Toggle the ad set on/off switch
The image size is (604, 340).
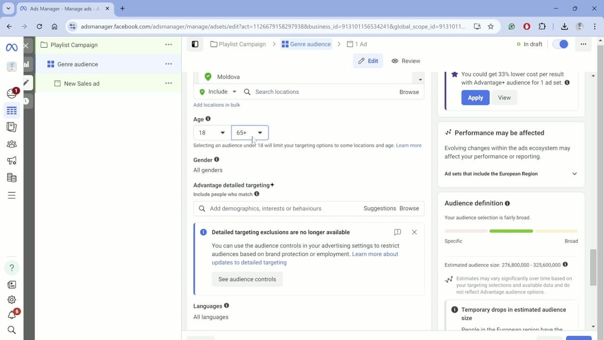[561, 44]
